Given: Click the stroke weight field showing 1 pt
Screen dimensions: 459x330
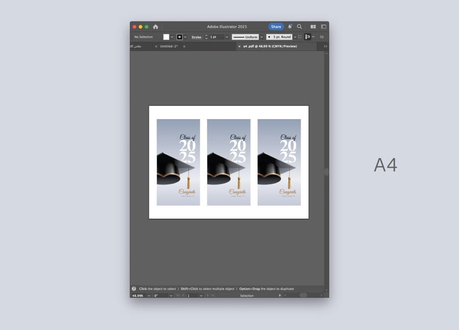Looking at the screenshot, I should tap(216, 37).
